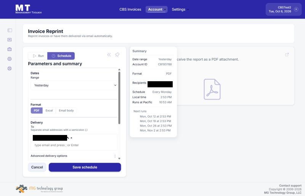Viewport: 305px width, 196px height.
Task: Click Cancel button
Action: (37, 167)
